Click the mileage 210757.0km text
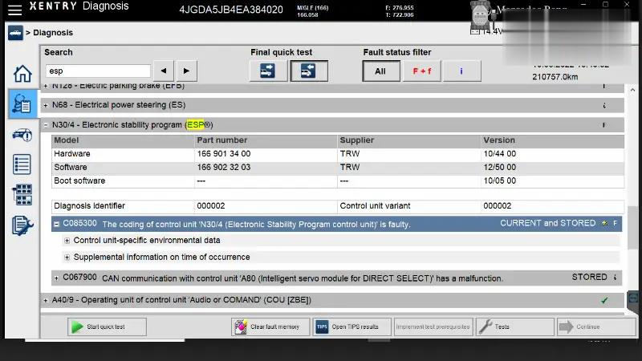Viewport: 642px width, 361px height. pyautogui.click(x=555, y=77)
